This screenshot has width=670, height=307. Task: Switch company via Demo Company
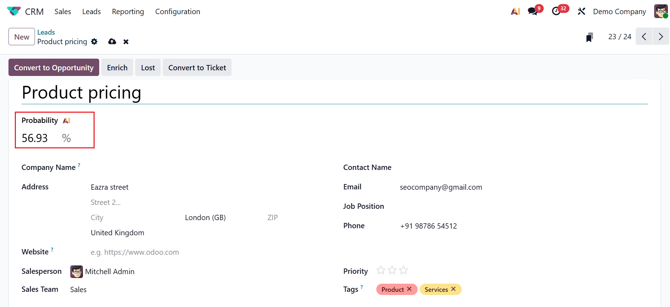point(620,11)
